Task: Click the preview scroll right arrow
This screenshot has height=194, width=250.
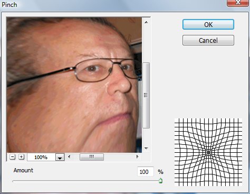Action: tap(137, 156)
